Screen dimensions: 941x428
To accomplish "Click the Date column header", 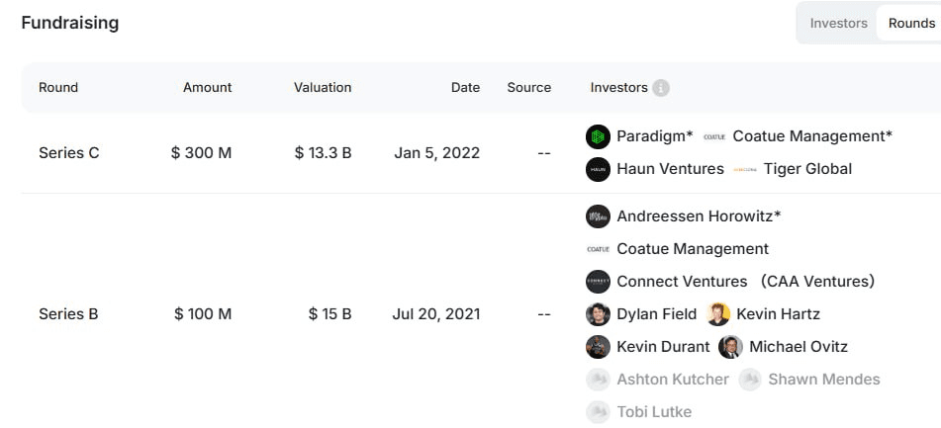I will pyautogui.click(x=465, y=87).
